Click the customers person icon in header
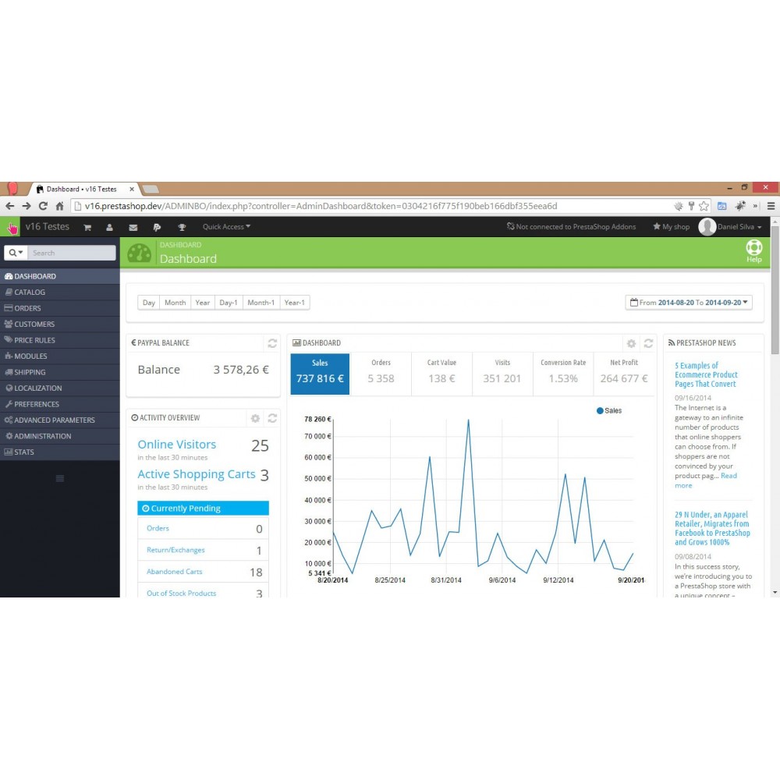This screenshot has width=780, height=780. [109, 227]
